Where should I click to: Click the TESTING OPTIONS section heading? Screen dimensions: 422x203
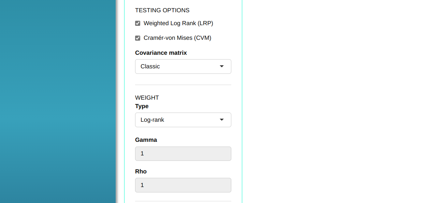coord(162,10)
